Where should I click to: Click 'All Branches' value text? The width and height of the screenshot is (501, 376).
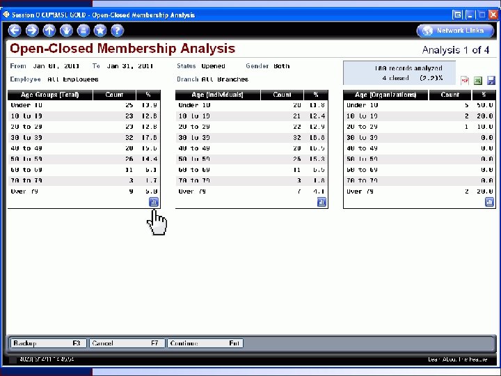(225, 79)
